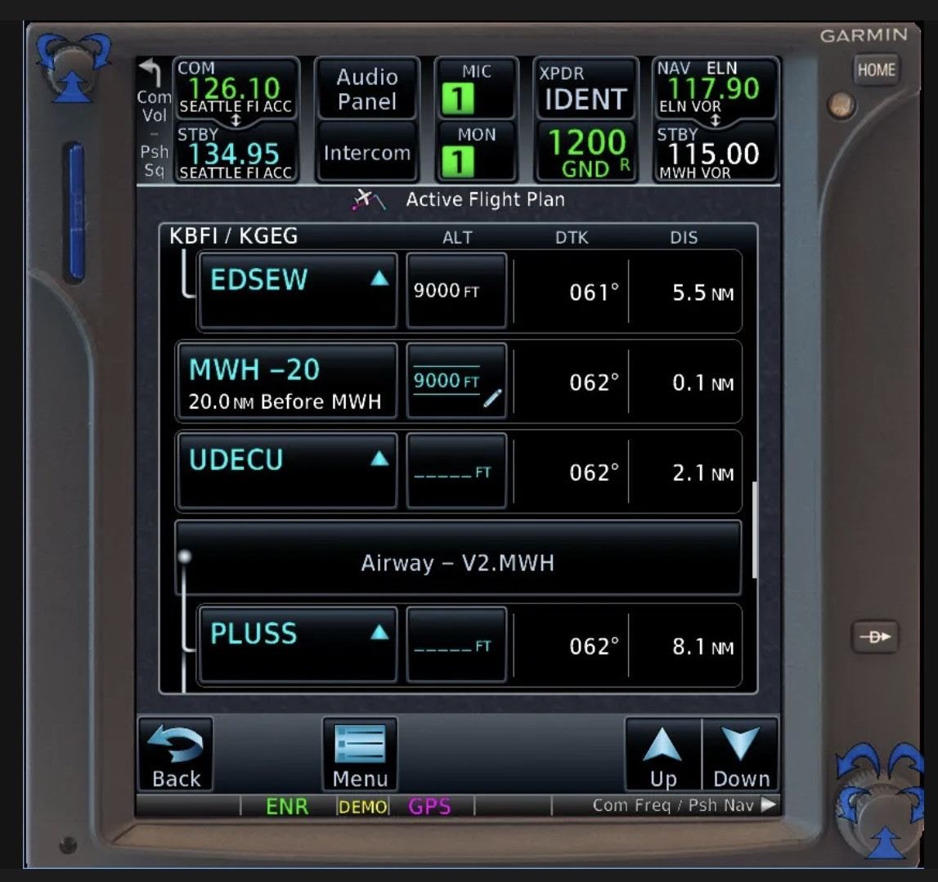Tap the Up arrow button
Viewport: 938px width, 882px height.
tap(663, 754)
